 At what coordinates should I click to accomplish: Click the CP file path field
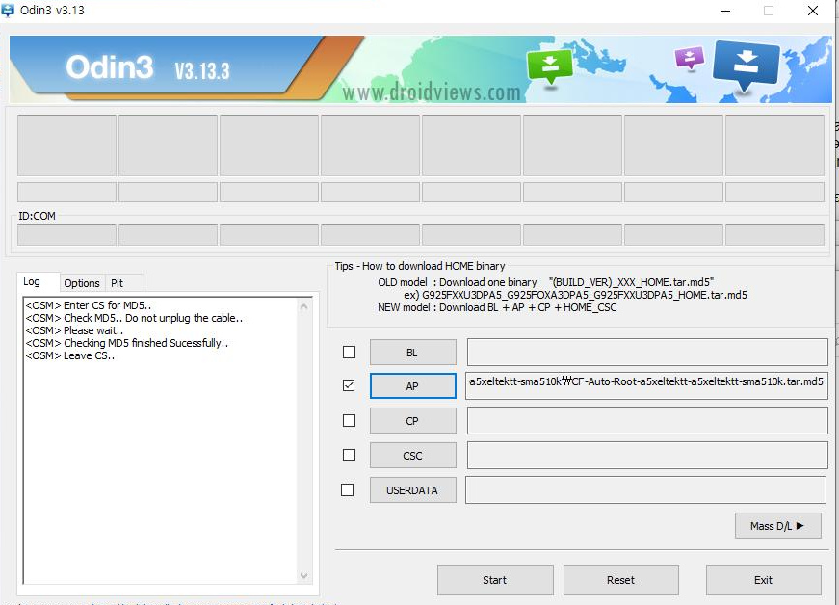647,420
